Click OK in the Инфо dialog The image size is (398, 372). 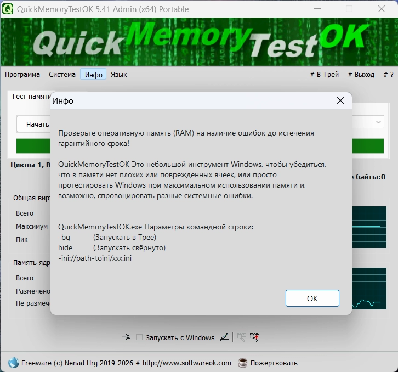pyautogui.click(x=312, y=298)
